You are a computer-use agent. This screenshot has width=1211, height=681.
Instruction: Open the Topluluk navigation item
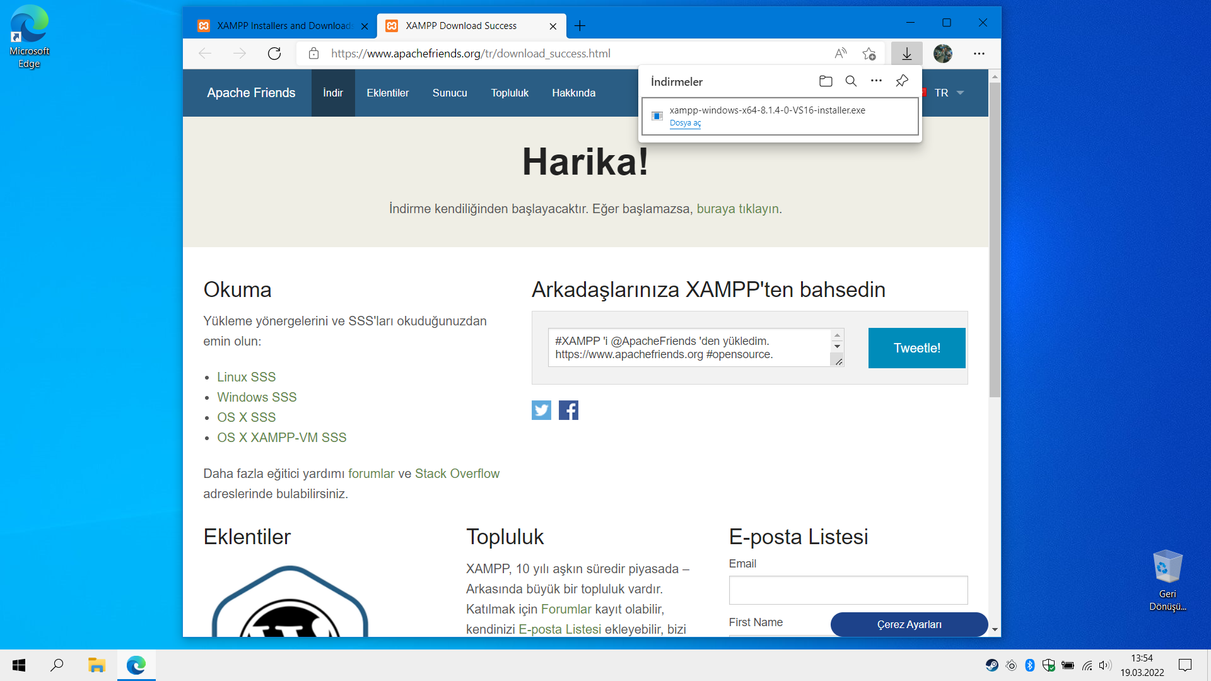(x=510, y=93)
